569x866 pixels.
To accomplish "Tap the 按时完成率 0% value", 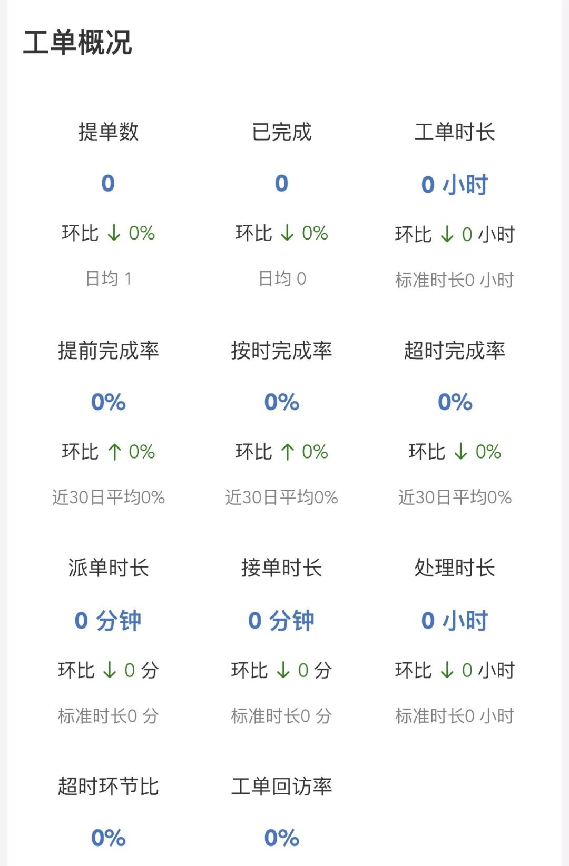I will [281, 403].
